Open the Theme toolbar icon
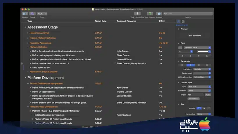The width and height of the screenshot is (238, 134). [32, 14]
